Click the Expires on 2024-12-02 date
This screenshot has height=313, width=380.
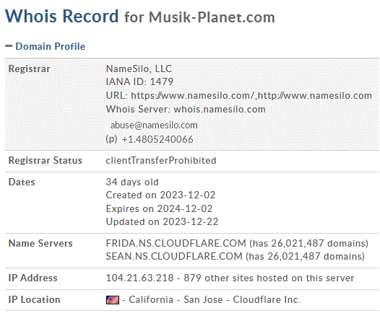click(x=159, y=208)
